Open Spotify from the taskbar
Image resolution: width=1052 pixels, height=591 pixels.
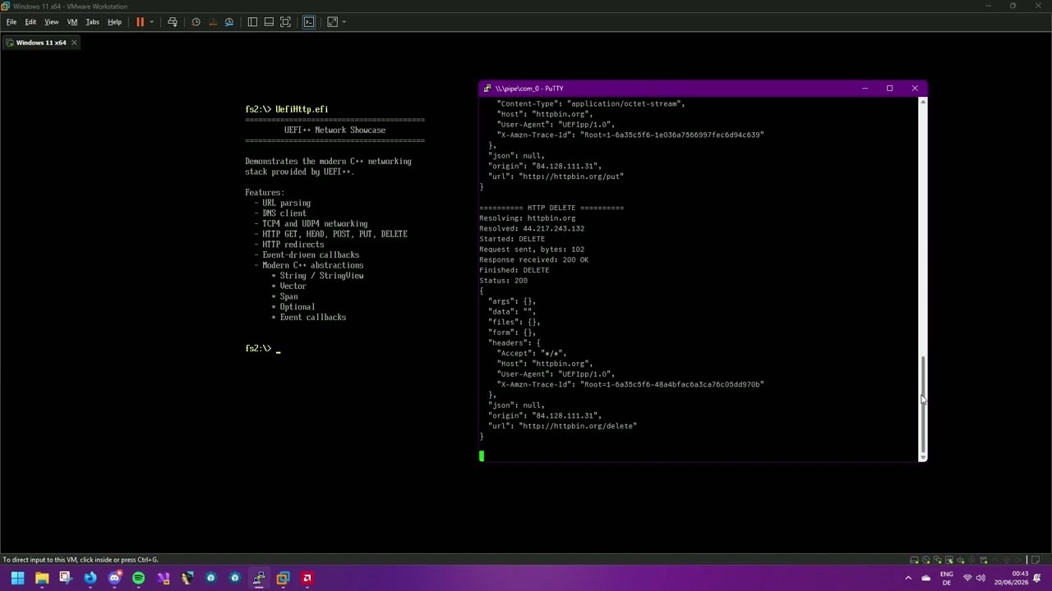click(x=138, y=578)
